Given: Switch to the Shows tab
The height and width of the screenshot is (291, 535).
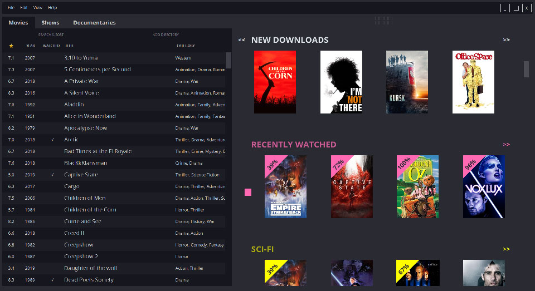Looking at the screenshot, I should tap(50, 22).
